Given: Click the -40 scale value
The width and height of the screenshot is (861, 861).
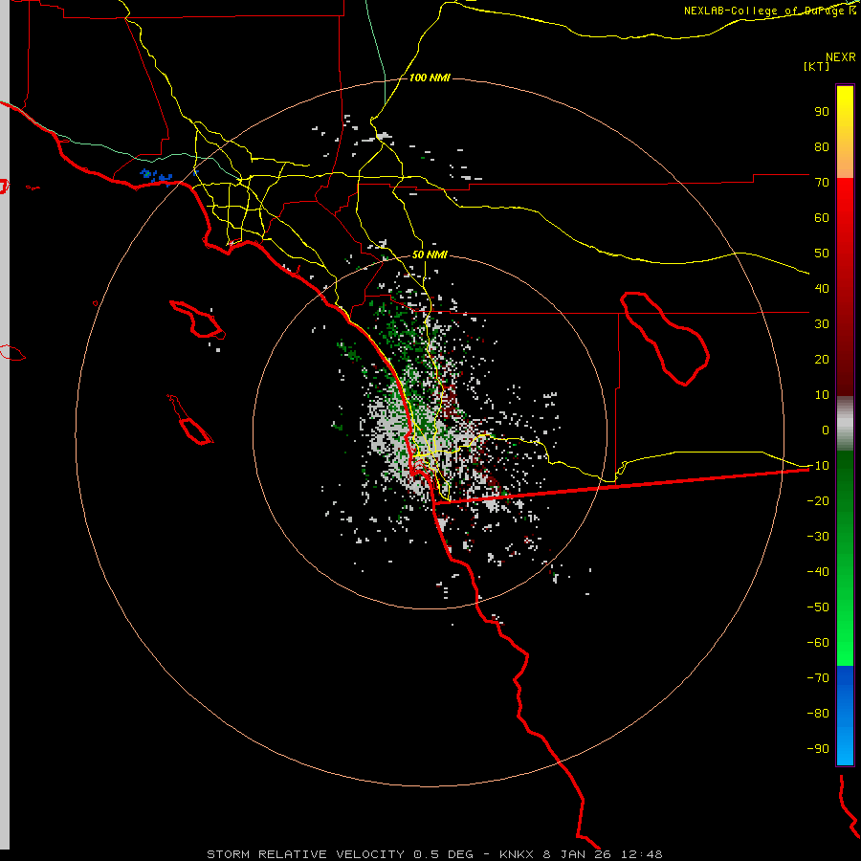Looking at the screenshot, I should [818, 572].
